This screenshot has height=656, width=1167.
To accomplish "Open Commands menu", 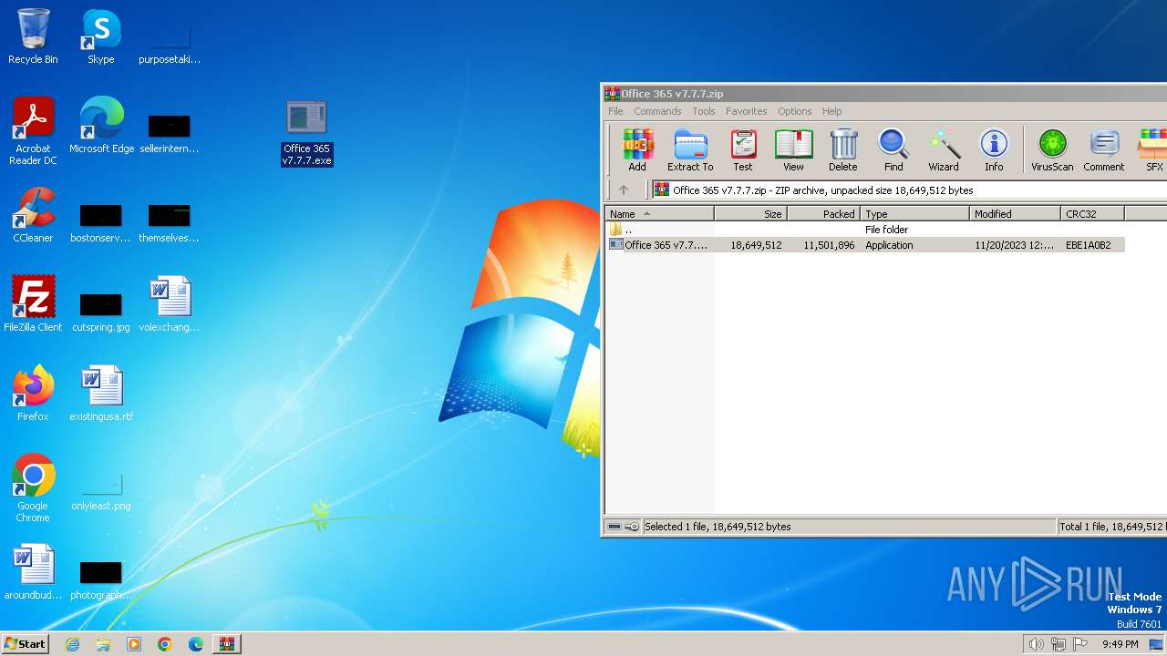I will [x=657, y=111].
